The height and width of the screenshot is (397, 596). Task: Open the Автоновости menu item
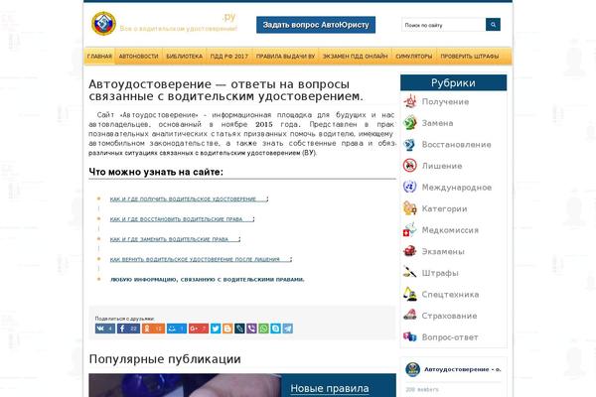(138, 57)
